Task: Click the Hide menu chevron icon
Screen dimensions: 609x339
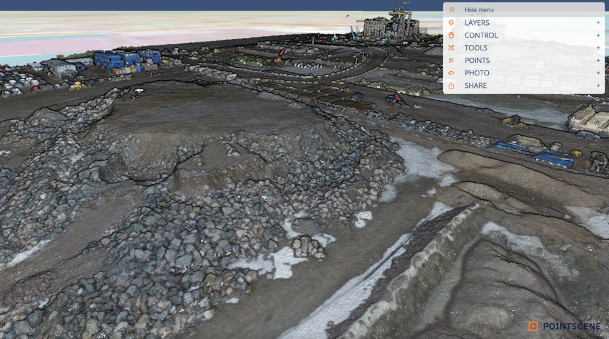Action: 452,9
